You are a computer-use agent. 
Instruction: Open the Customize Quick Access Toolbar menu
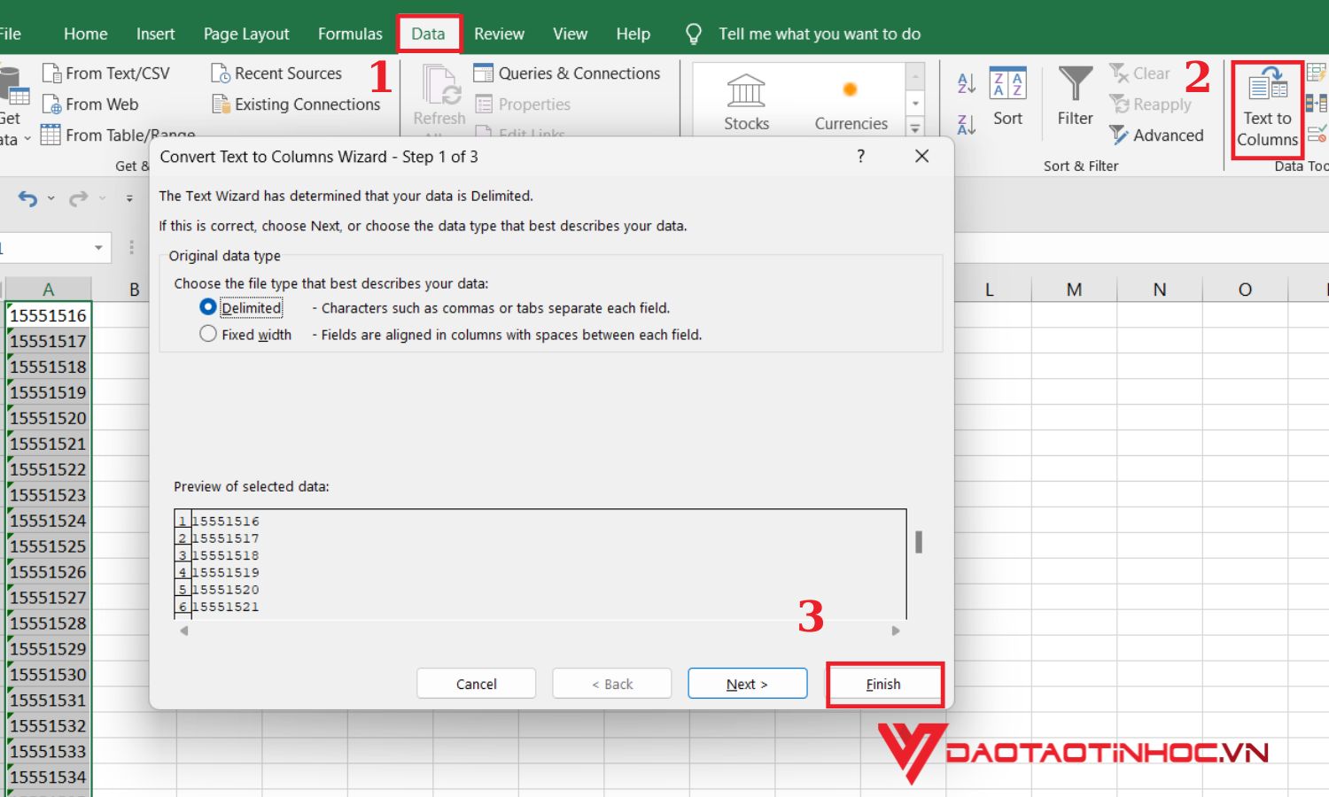tap(129, 198)
